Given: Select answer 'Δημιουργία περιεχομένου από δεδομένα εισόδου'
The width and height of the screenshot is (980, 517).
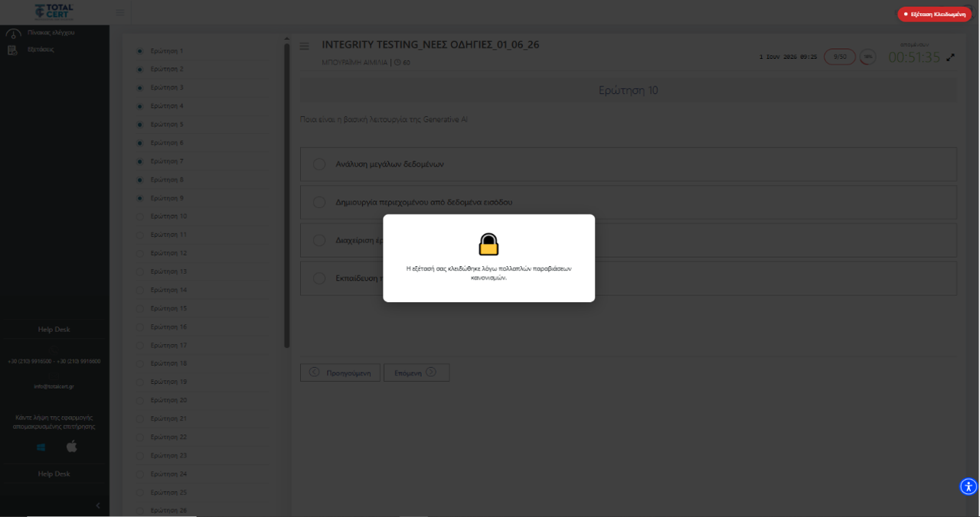Looking at the screenshot, I should pyautogui.click(x=629, y=202).
